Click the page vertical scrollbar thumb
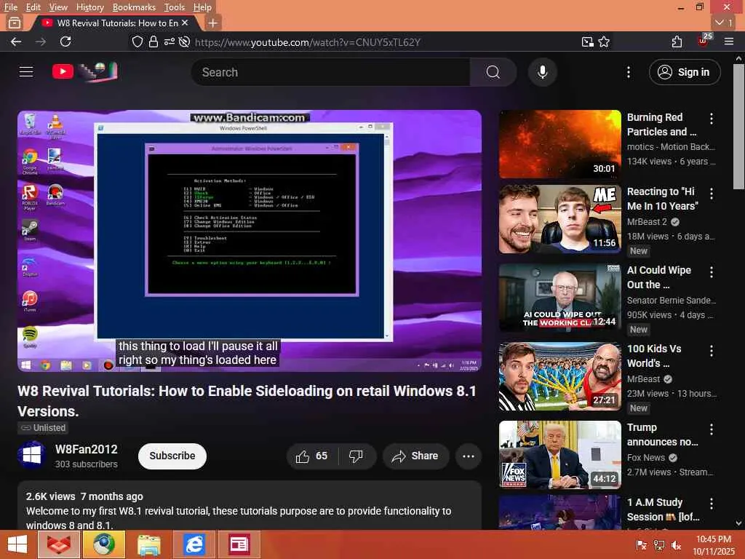The width and height of the screenshot is (745, 559). 738,127
